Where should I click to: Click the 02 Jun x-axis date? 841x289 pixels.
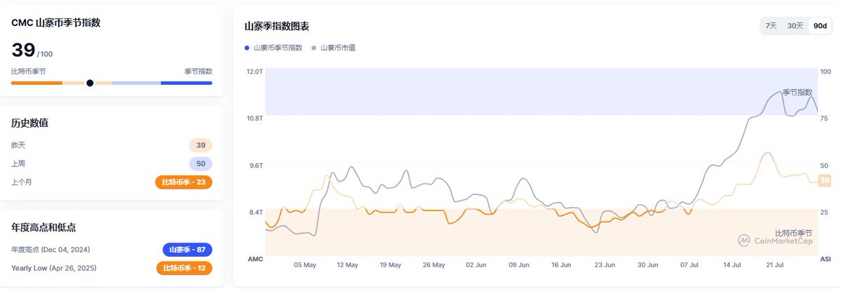point(476,265)
